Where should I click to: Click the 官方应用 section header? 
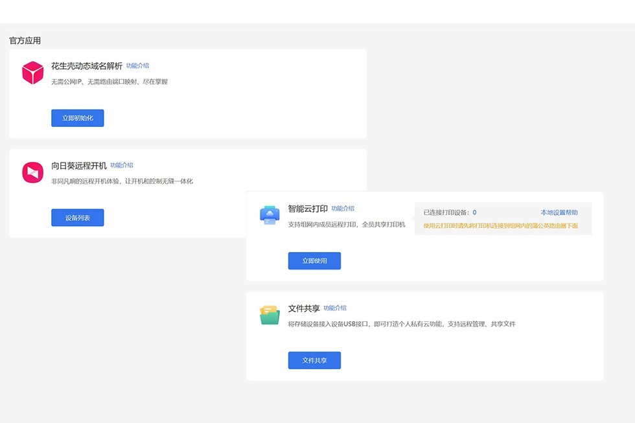[25, 40]
